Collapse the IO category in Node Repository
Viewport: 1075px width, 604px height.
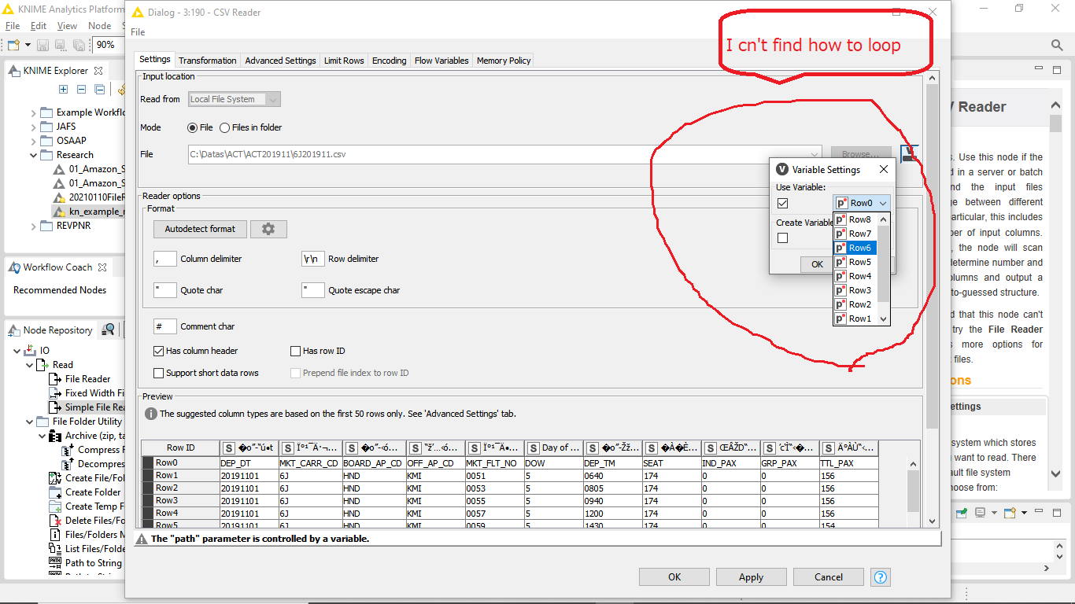[x=17, y=350]
